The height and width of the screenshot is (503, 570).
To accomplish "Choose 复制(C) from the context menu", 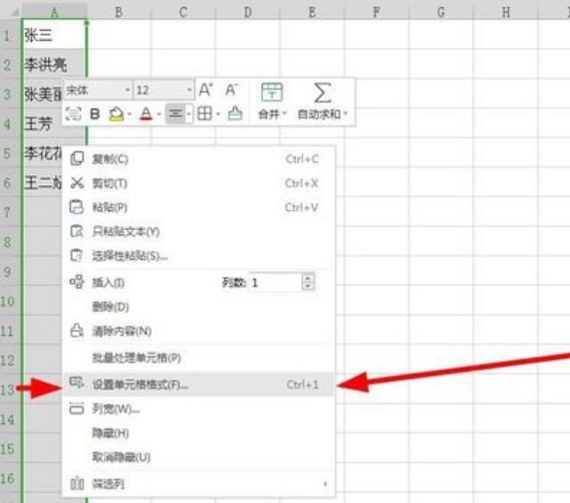I will [x=198, y=158].
